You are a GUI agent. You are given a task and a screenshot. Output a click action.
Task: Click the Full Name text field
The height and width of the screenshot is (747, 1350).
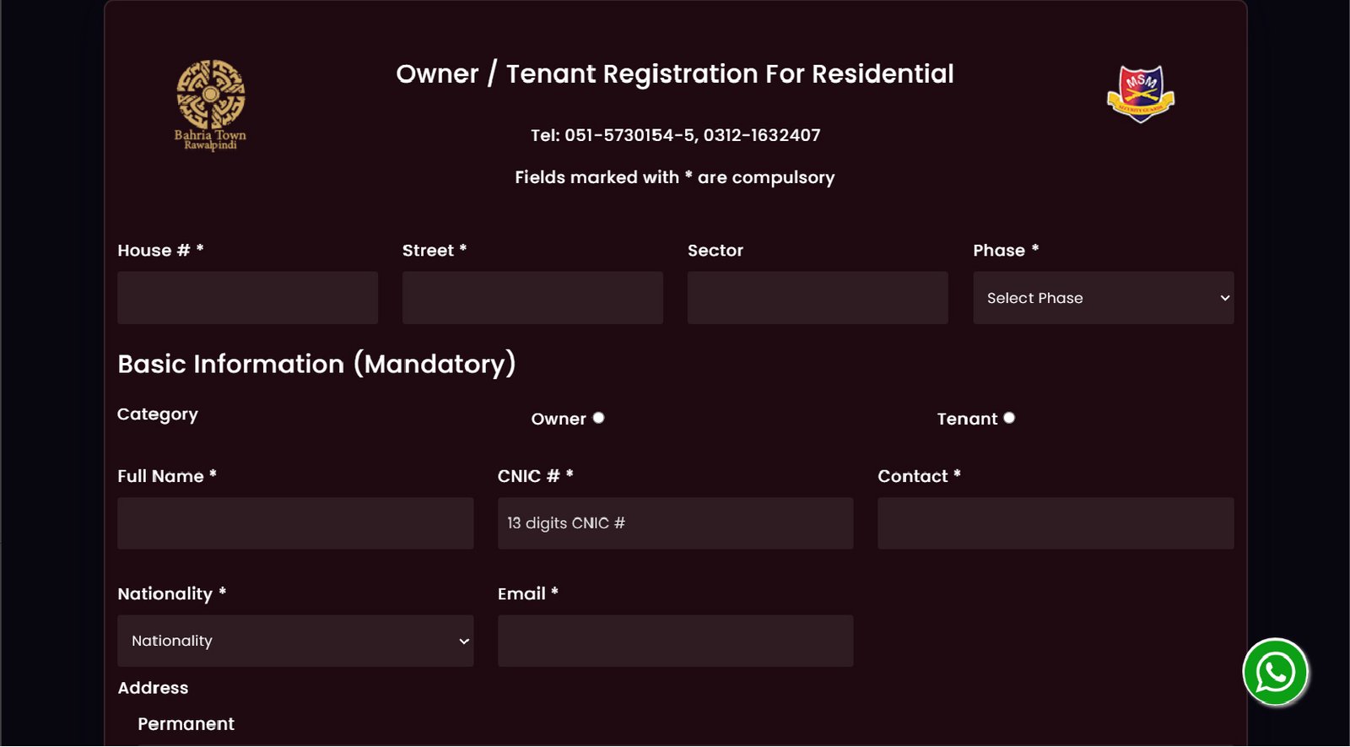point(295,523)
